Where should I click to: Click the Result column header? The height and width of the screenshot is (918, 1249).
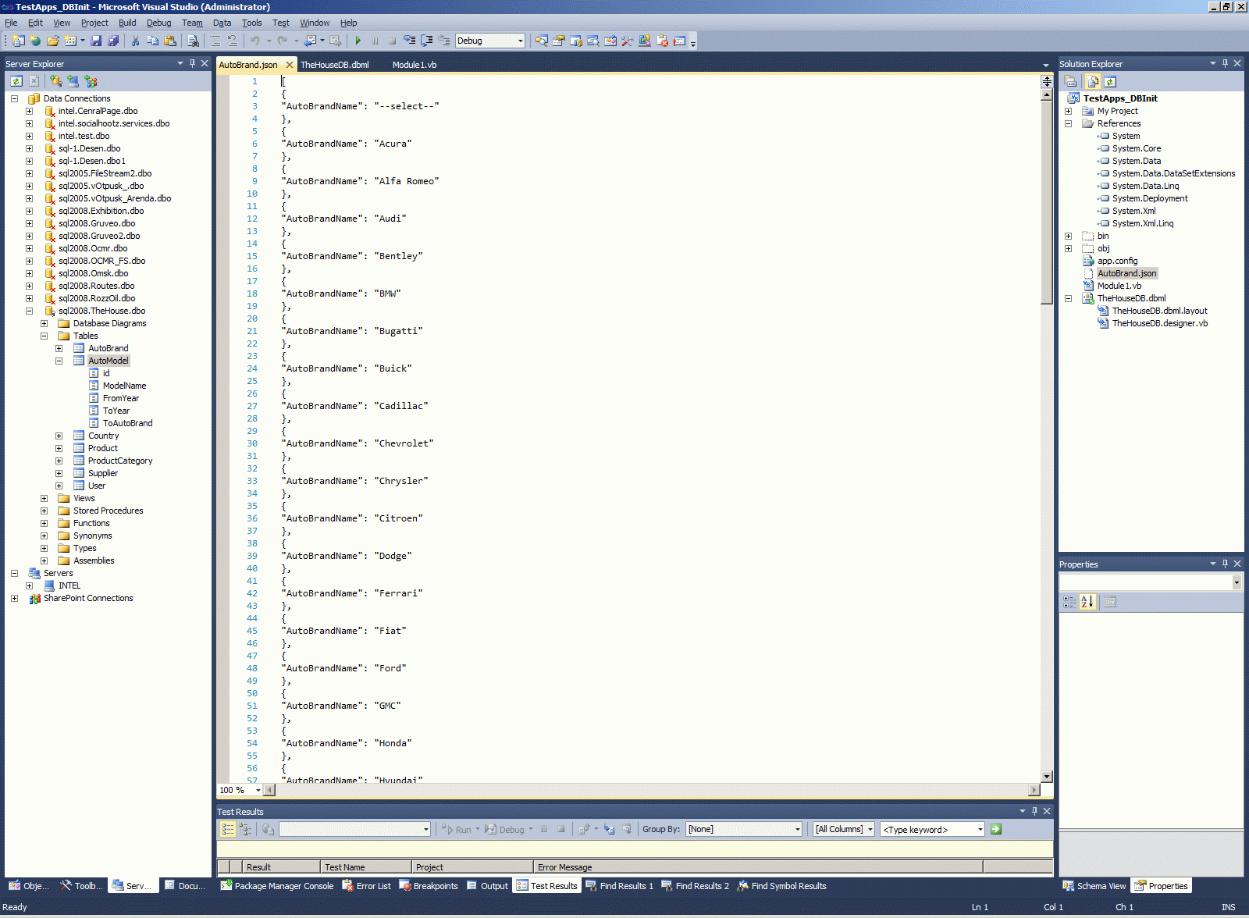click(281, 867)
